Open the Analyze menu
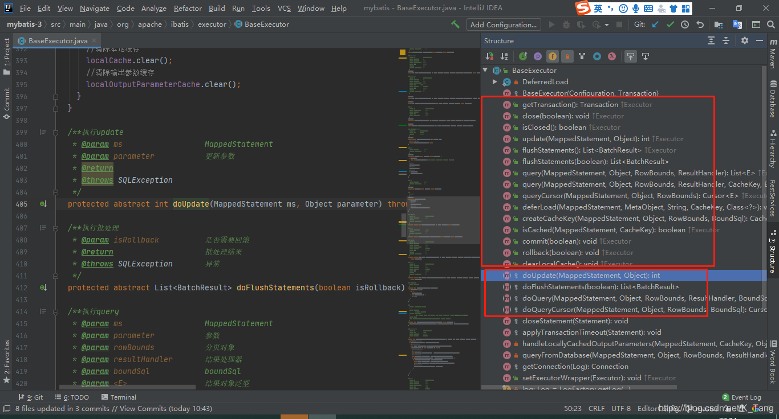 [x=154, y=8]
